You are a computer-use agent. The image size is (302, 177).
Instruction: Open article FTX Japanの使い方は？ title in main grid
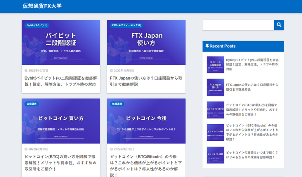point(146,81)
